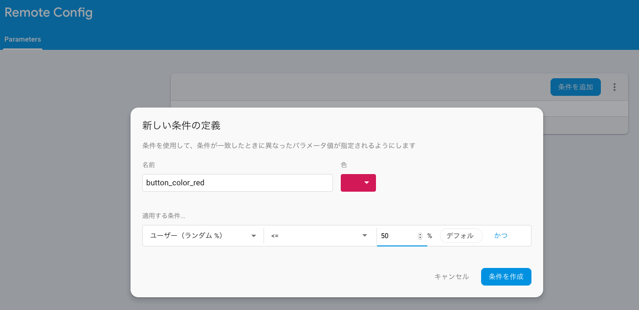Open the 色 color picker dropdown
This screenshot has width=639, height=310.
358,182
